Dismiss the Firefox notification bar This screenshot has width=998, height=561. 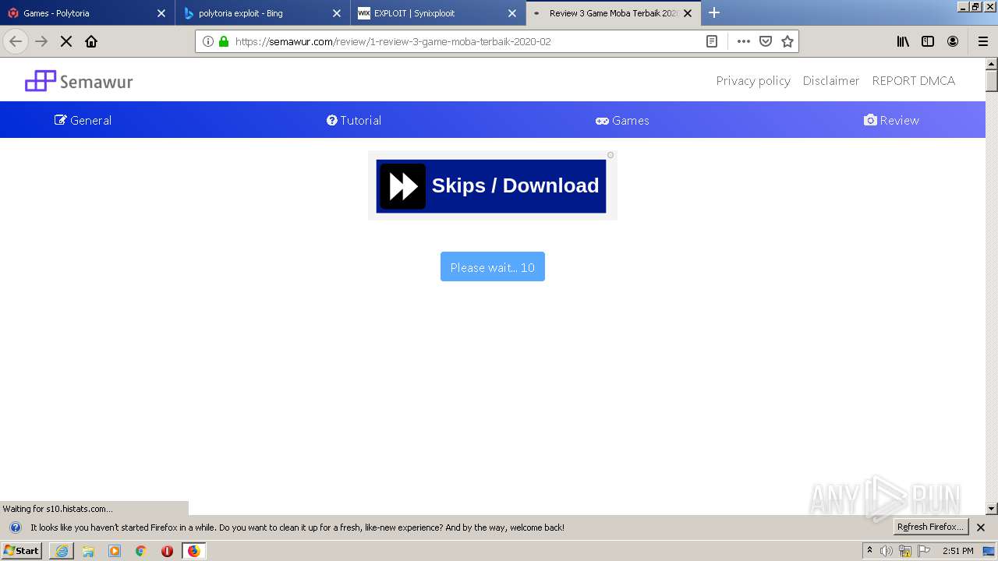click(981, 527)
